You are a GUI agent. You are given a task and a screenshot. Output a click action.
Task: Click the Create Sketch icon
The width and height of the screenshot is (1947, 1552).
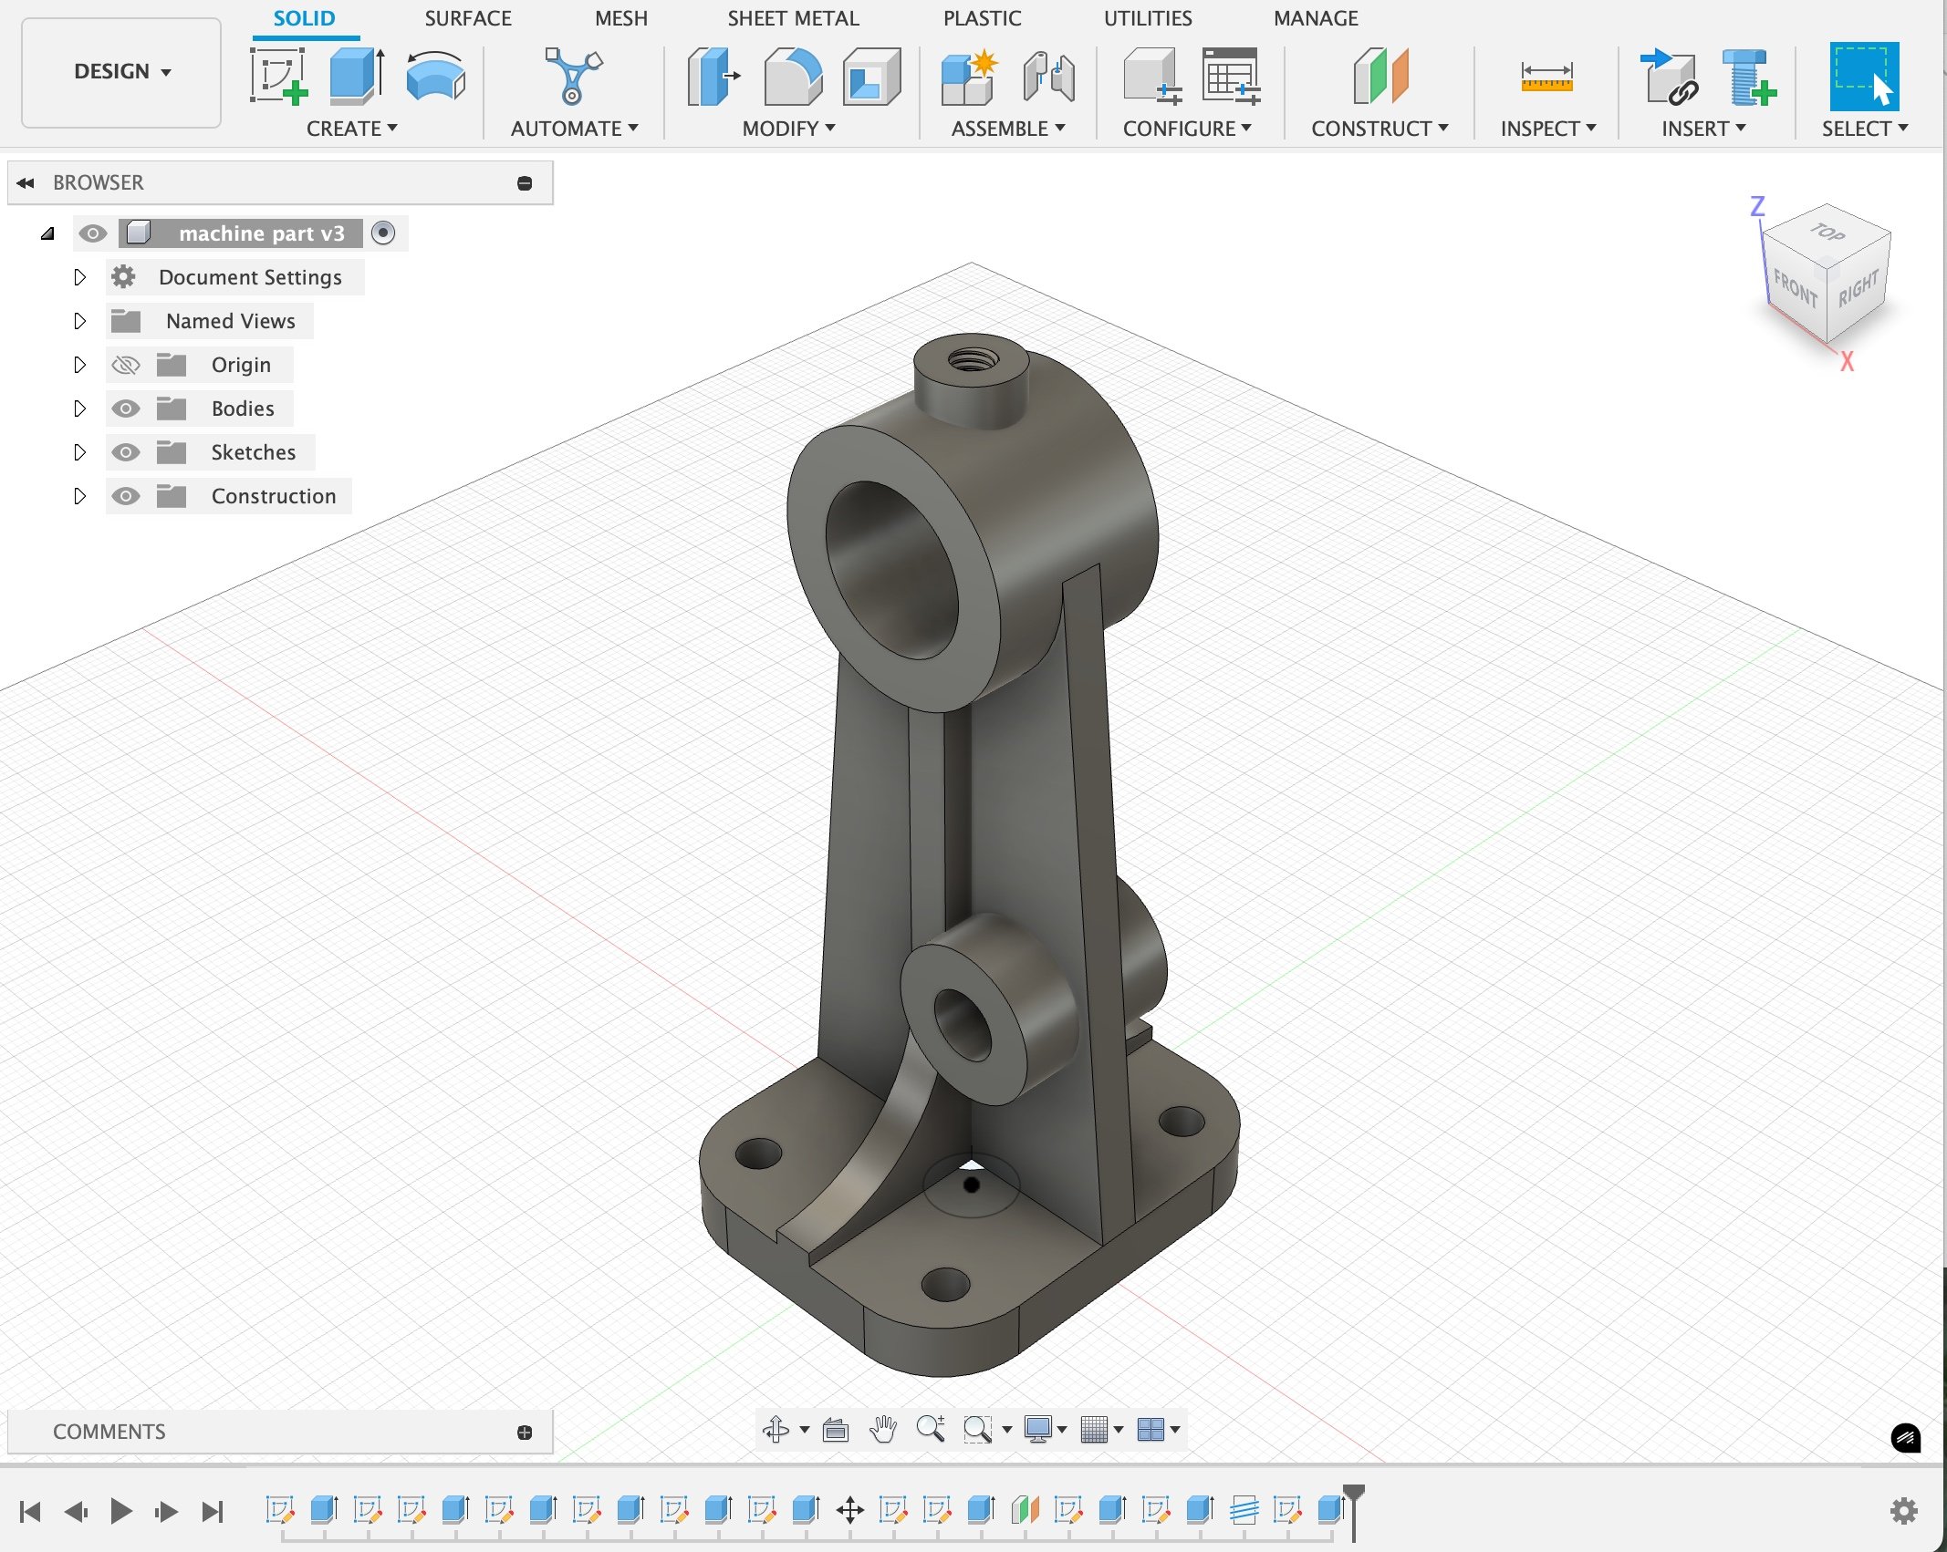tap(278, 76)
